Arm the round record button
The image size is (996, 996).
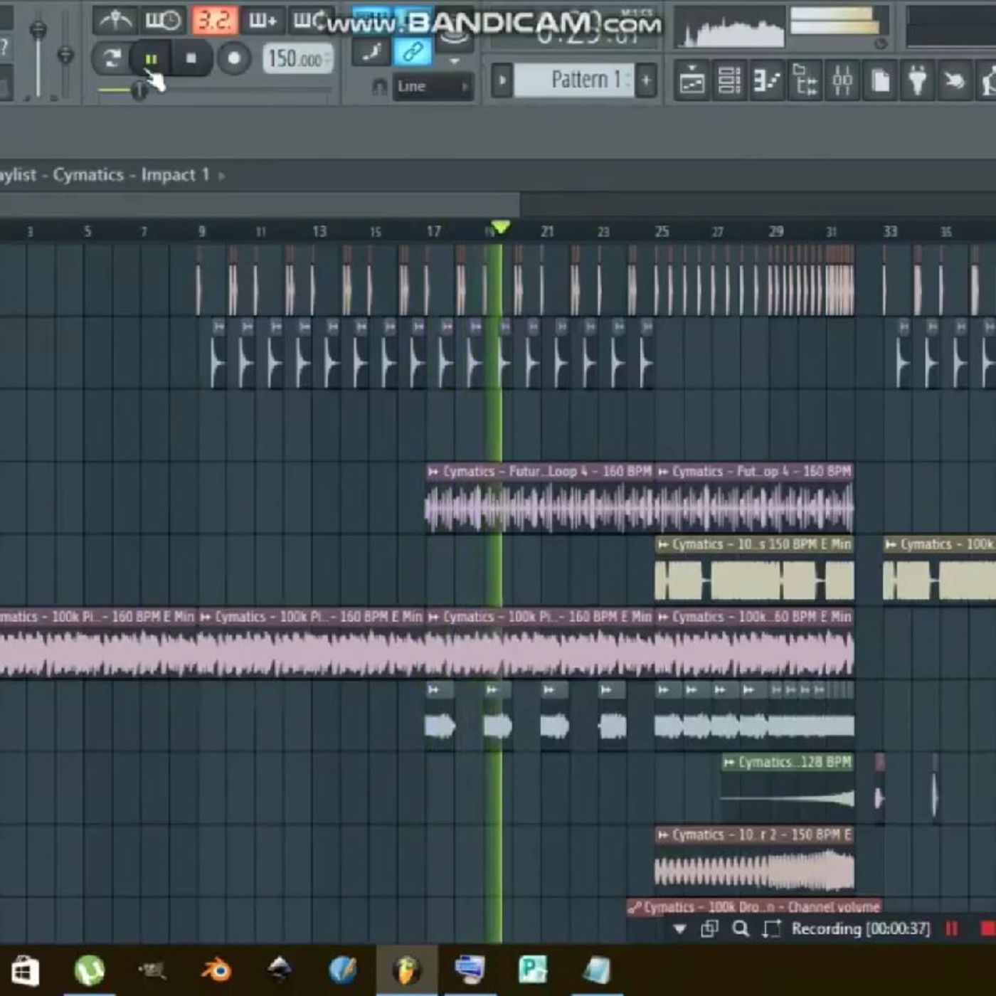coord(234,59)
